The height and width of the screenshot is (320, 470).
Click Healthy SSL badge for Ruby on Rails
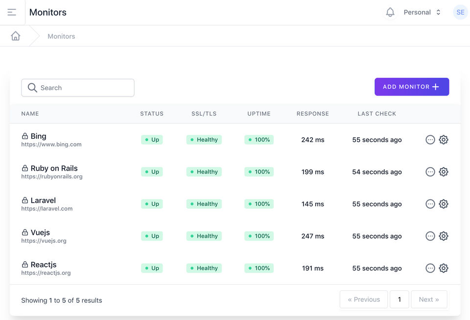(204, 172)
